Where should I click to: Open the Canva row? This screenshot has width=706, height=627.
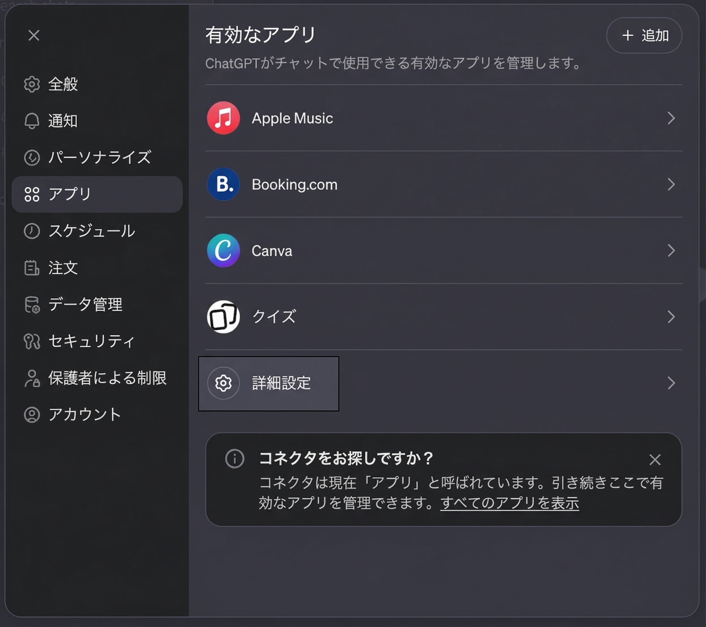pyautogui.click(x=443, y=251)
